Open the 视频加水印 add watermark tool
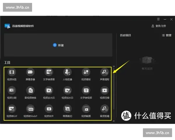Viewport: 175px width, 140px height. [x=67, y=93]
